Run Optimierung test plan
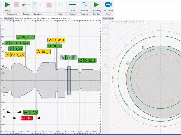The image size is (181, 135). (x=96, y=5)
